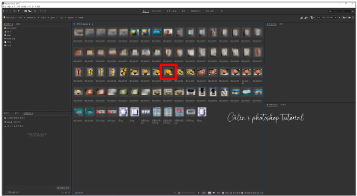Click the thumbnail quality triangle icon
The image size is (357, 196).
pyautogui.click(x=301, y=17)
